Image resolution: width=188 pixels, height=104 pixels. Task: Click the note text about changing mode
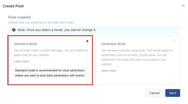click(x=57, y=30)
